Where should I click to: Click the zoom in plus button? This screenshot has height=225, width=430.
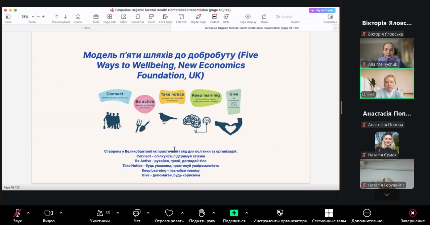43,16
